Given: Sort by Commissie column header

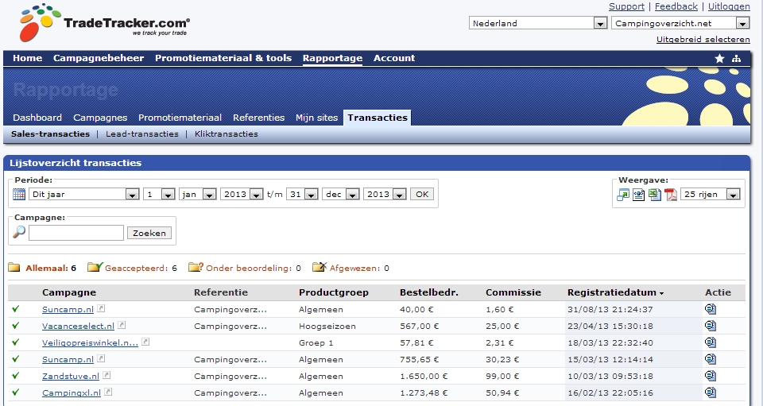Looking at the screenshot, I should 513,292.
